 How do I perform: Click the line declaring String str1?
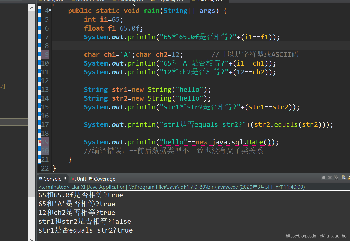(x=147, y=89)
